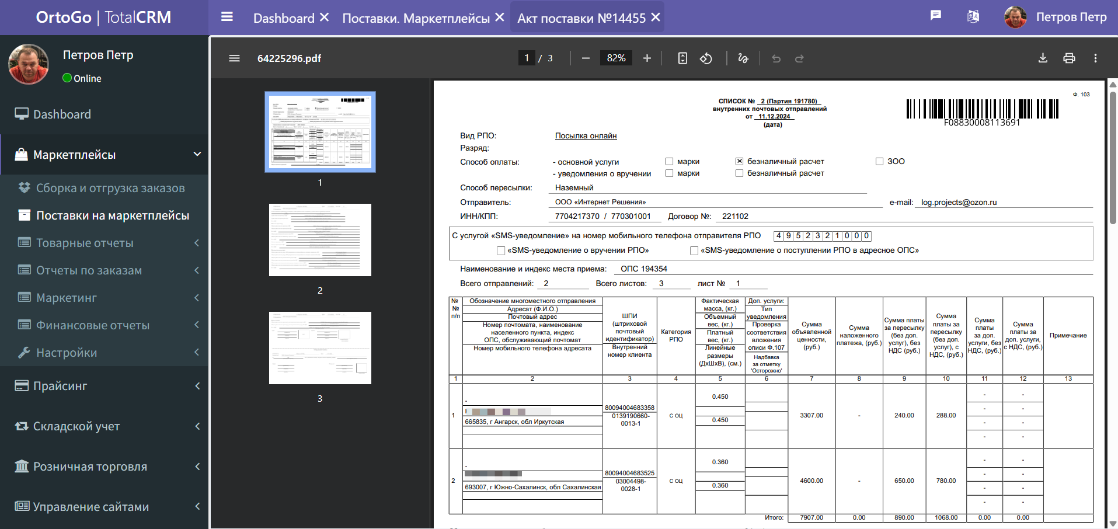Print the PDF document
This screenshot has width=1118, height=529.
[1069, 58]
